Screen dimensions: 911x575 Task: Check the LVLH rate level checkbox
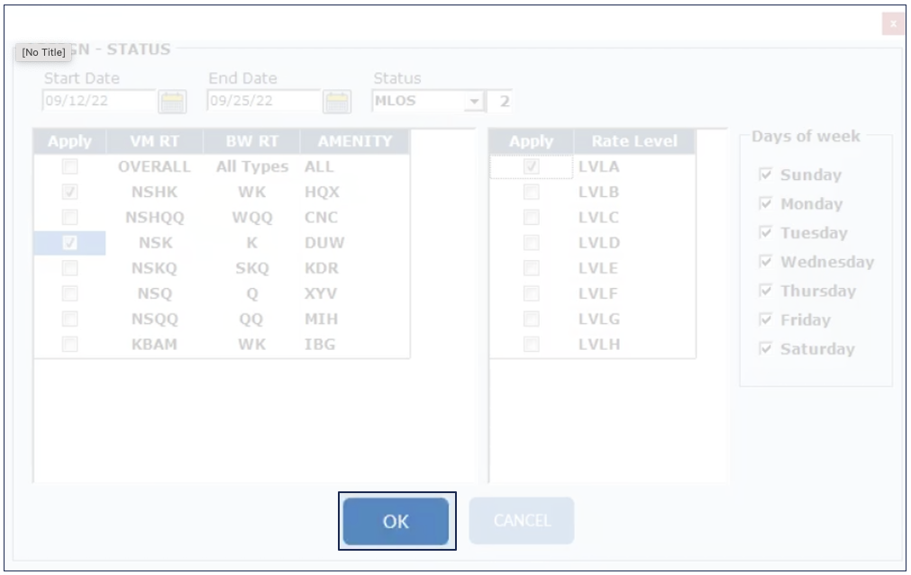pos(532,344)
